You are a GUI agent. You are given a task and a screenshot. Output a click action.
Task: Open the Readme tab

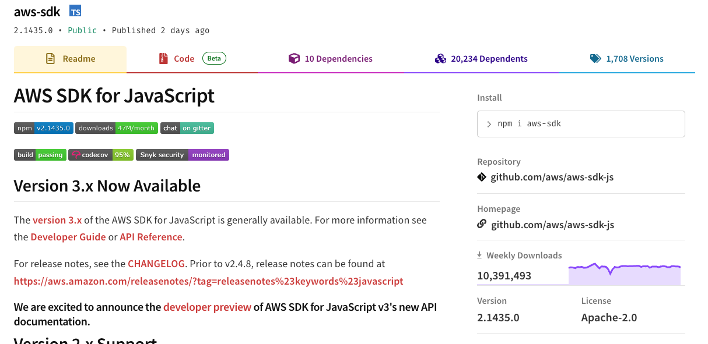[x=70, y=59]
